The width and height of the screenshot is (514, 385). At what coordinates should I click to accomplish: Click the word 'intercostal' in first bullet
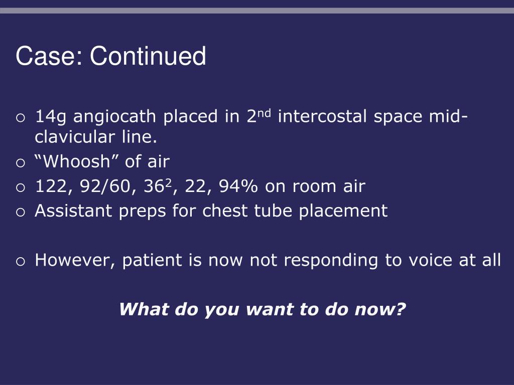pos(322,117)
